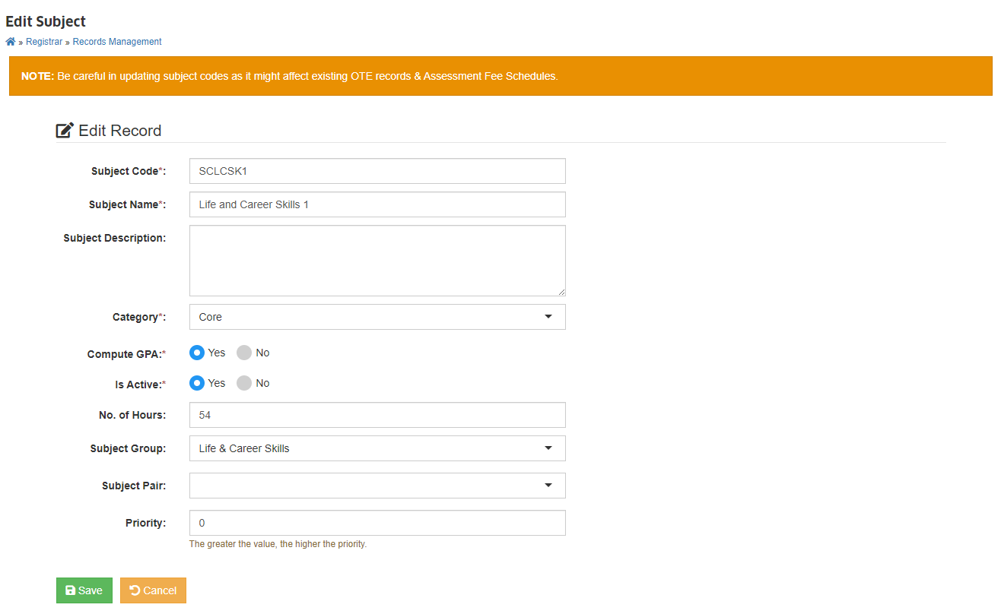Select No for Is Active
This screenshot has height=614, width=1001.
pos(244,383)
